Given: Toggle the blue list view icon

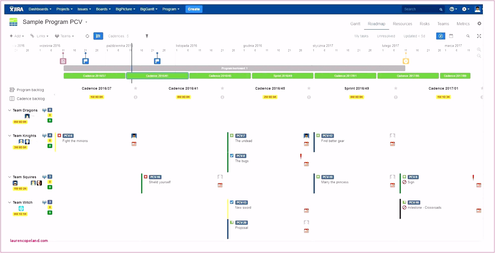Looking at the screenshot, I should 98,36.
